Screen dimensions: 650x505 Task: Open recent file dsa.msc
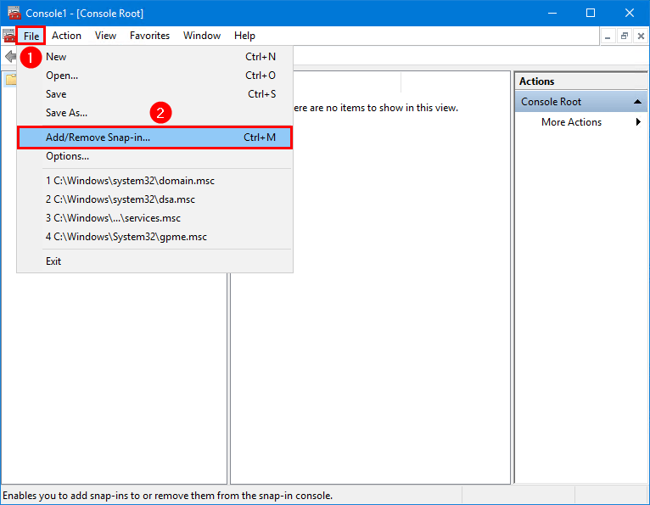point(154,199)
